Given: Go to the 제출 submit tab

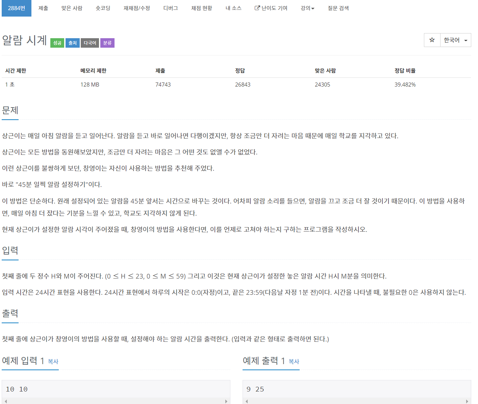Looking at the screenshot, I should [x=43, y=8].
